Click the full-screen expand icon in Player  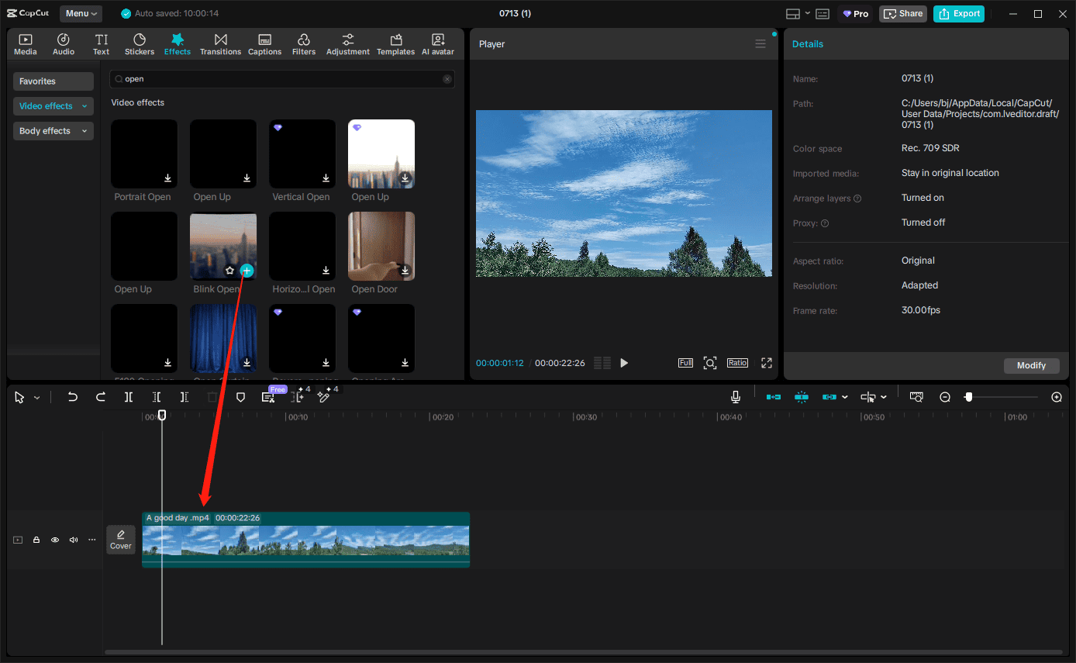point(767,363)
